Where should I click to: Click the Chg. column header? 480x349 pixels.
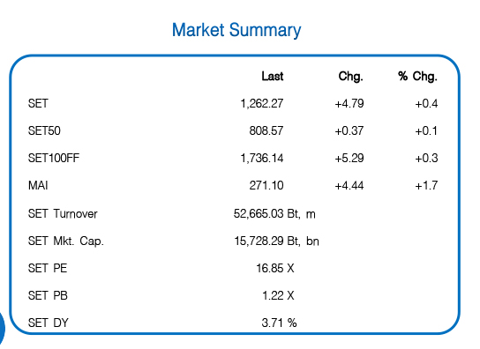pos(350,76)
